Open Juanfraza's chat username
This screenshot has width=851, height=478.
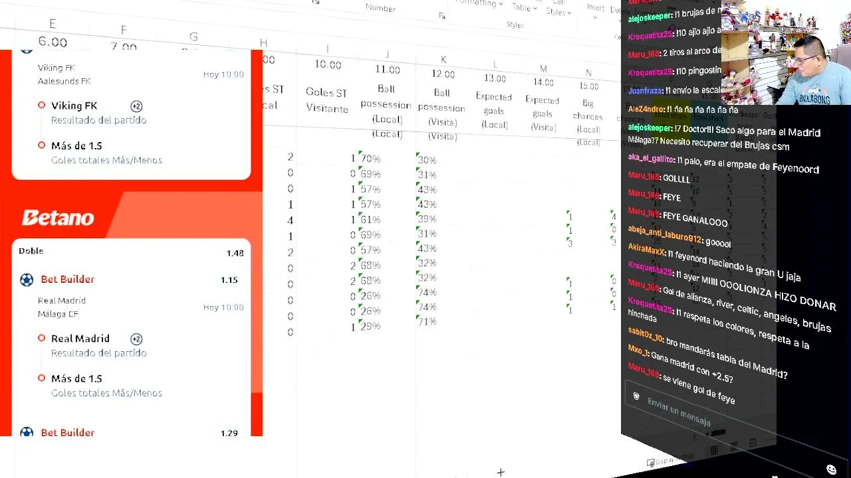click(646, 90)
